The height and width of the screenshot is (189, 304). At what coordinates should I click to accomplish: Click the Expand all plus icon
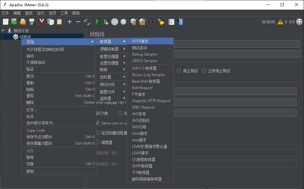69,22
